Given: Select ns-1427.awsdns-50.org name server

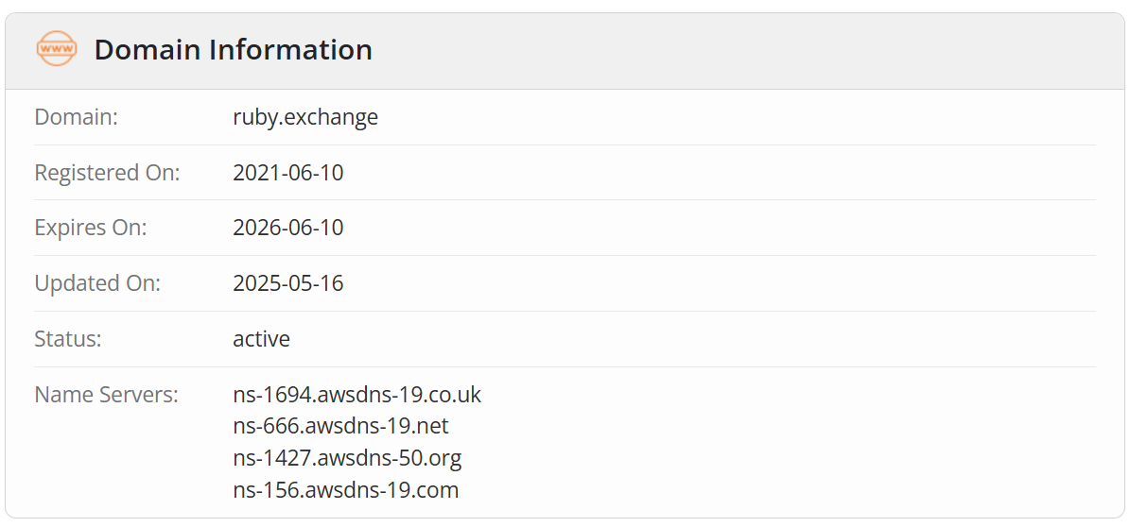Looking at the screenshot, I should click(x=347, y=458).
